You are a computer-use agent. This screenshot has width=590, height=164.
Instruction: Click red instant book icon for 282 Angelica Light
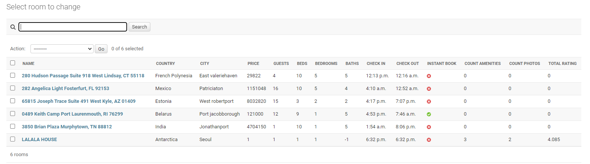click(429, 89)
